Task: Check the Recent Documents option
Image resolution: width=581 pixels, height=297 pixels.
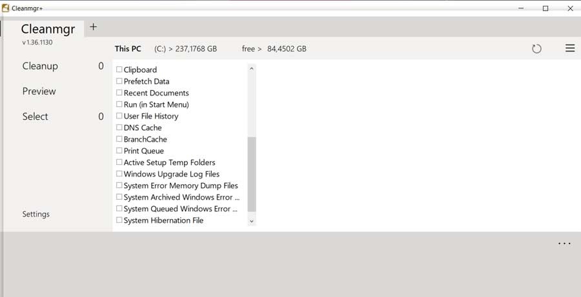Action: tap(119, 93)
